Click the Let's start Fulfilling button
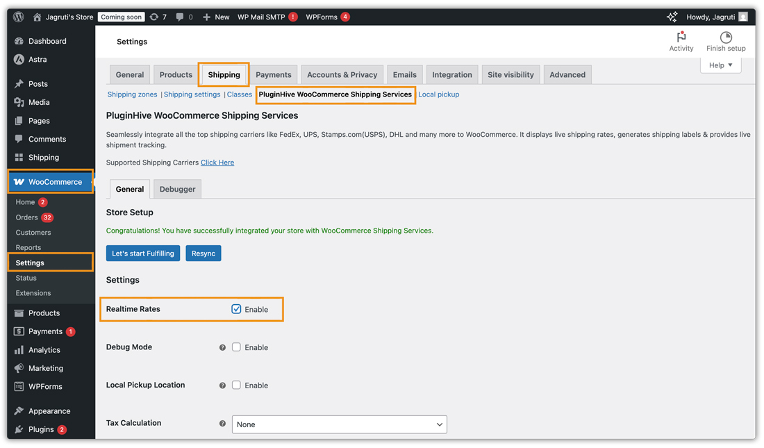The height and width of the screenshot is (448, 764). (143, 254)
